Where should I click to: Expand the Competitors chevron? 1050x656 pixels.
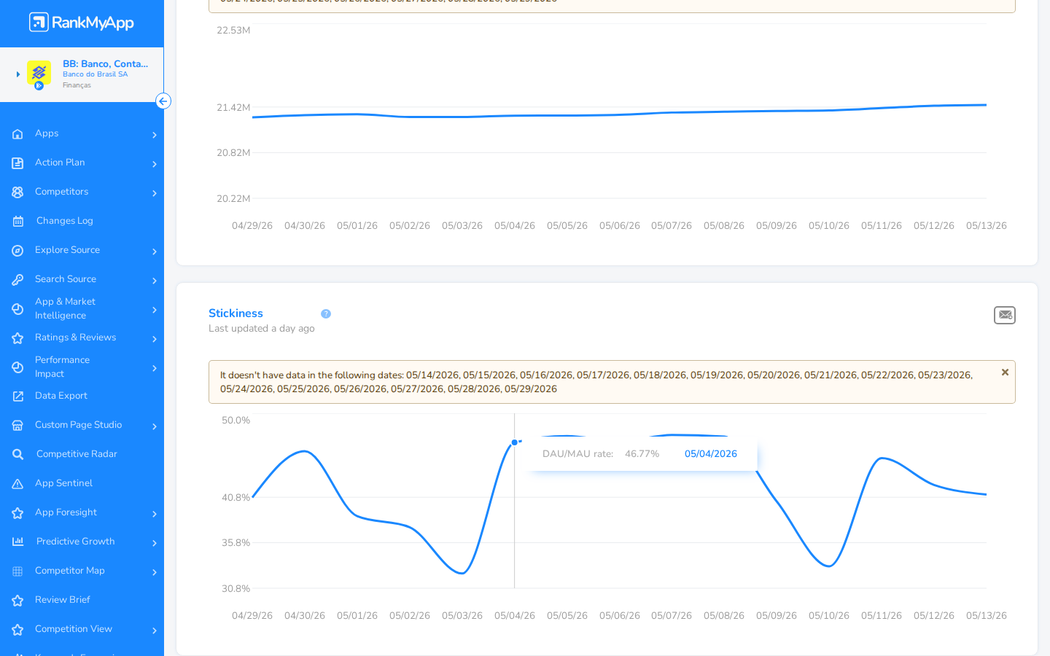coord(155,193)
